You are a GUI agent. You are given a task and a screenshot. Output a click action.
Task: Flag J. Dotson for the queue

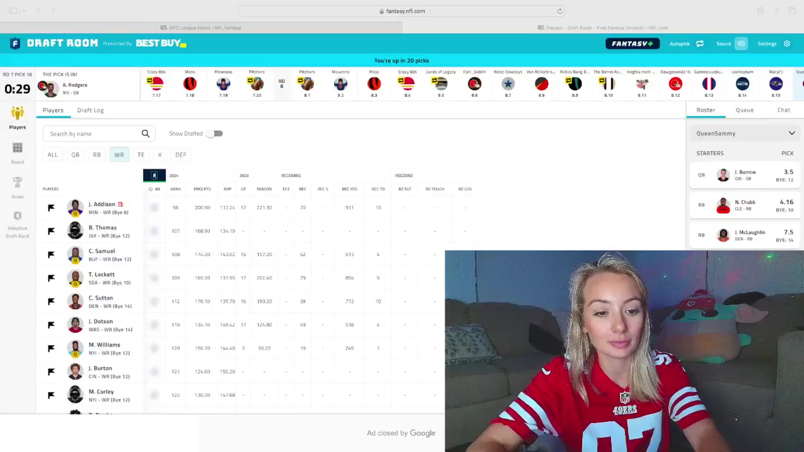point(51,325)
